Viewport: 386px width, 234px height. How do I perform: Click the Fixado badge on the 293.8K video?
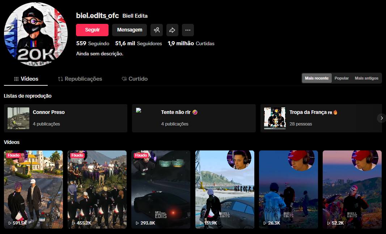coord(141,155)
